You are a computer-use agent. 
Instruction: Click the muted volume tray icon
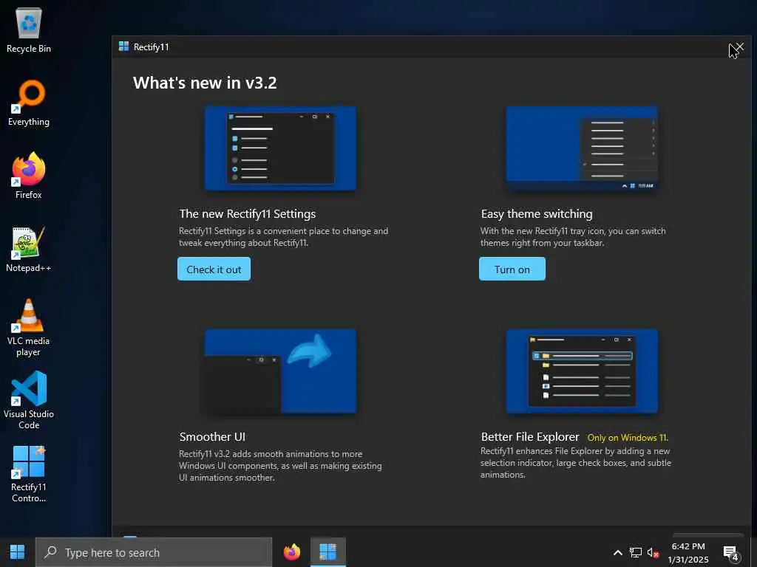(x=653, y=553)
